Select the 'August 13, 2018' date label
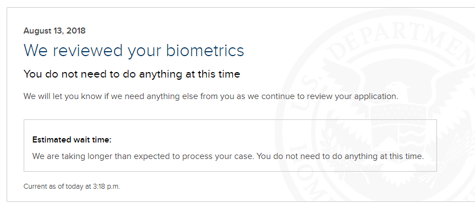Image resolution: width=475 pixels, height=203 pixels. [54, 31]
